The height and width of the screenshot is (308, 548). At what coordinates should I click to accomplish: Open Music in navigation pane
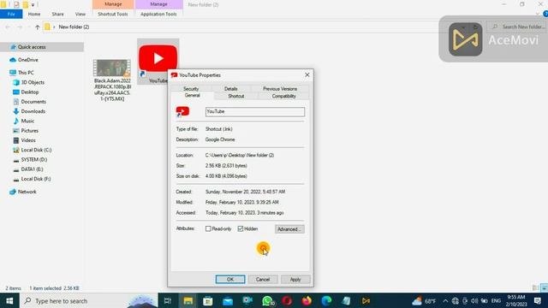coord(27,121)
